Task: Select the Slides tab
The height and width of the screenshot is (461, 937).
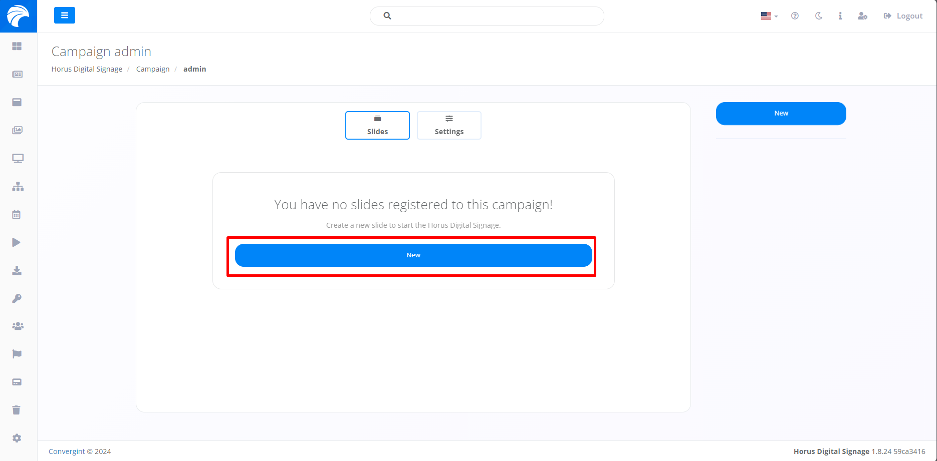Action: [377, 125]
